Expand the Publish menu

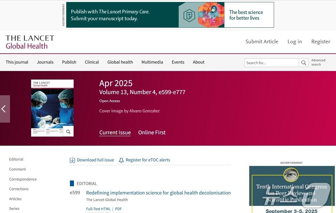(x=69, y=62)
